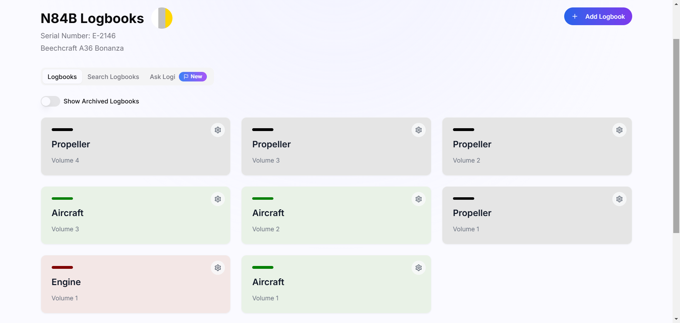This screenshot has height=323, width=680.
Task: Click the flag icon in the New badge
Action: pos(186,76)
